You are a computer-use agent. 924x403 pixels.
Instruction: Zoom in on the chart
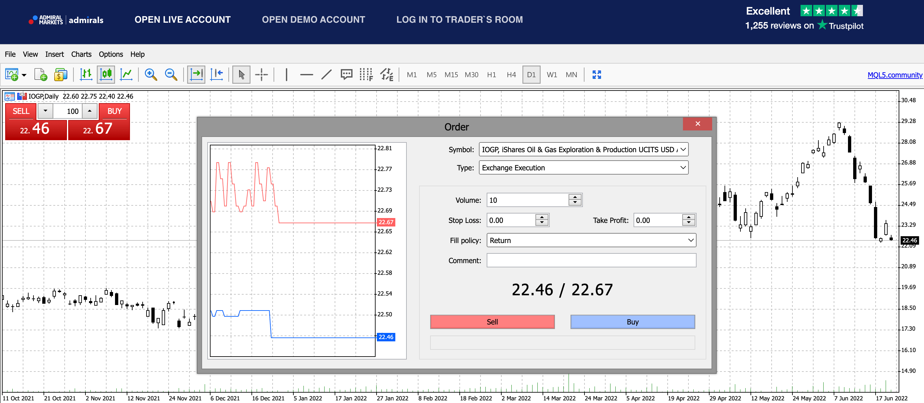pos(151,75)
